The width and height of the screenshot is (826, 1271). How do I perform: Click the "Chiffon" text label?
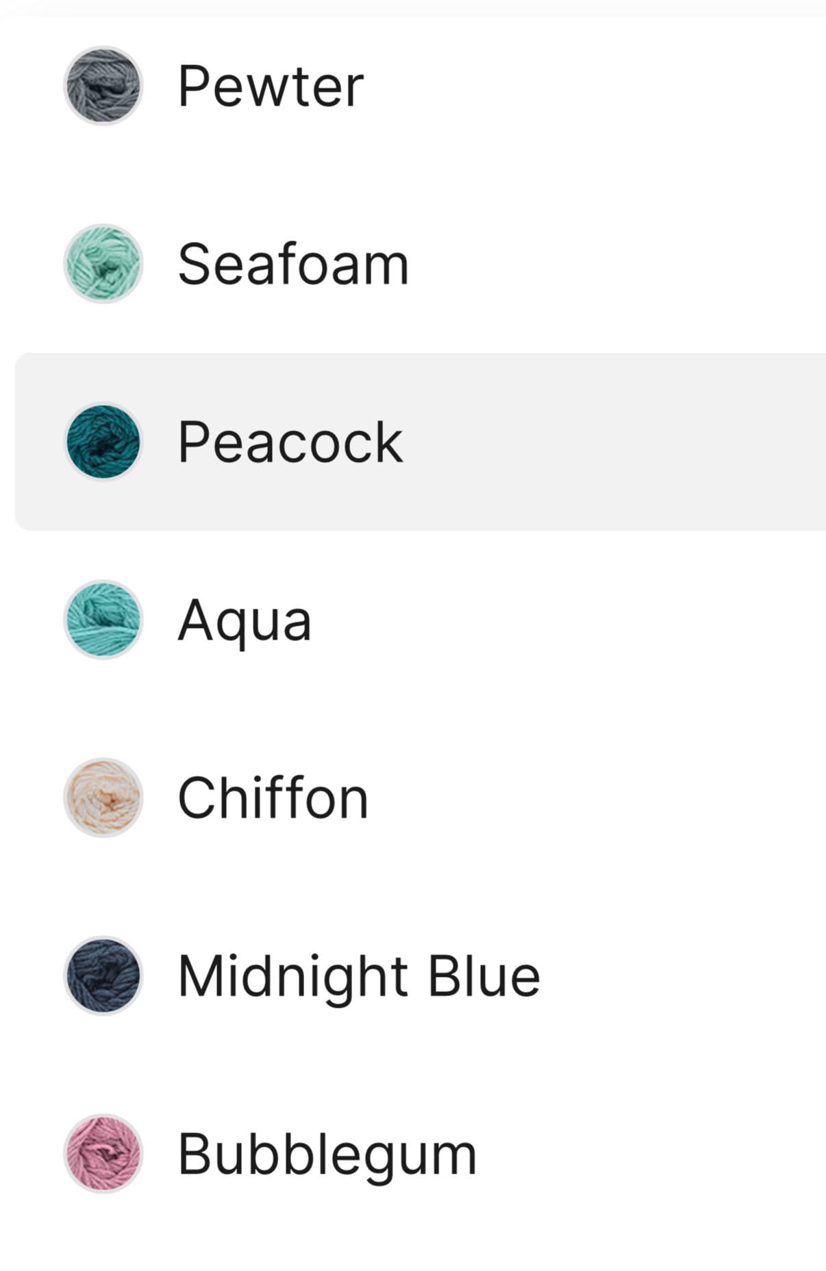tap(273, 798)
